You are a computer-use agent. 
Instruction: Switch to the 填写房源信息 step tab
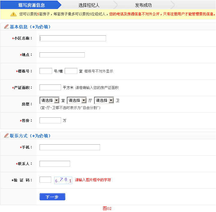click(x=31, y=5)
